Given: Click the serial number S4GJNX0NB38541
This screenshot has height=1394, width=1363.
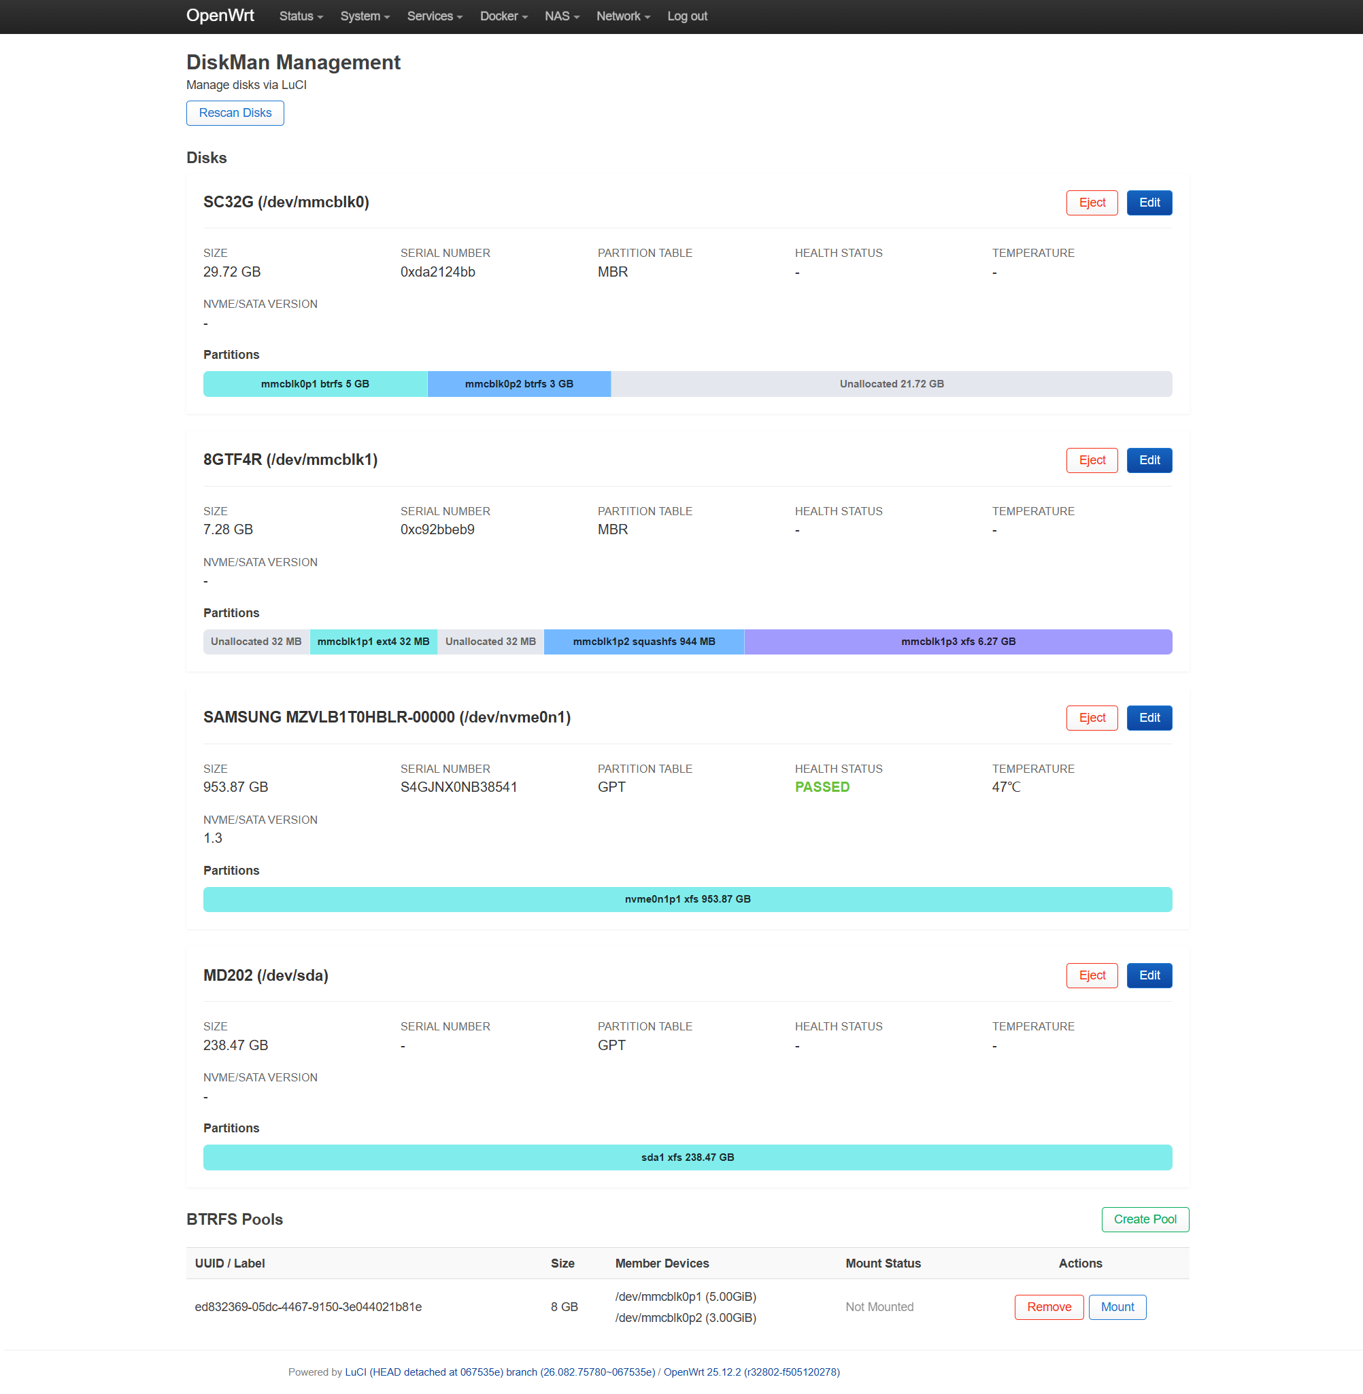Looking at the screenshot, I should (458, 787).
